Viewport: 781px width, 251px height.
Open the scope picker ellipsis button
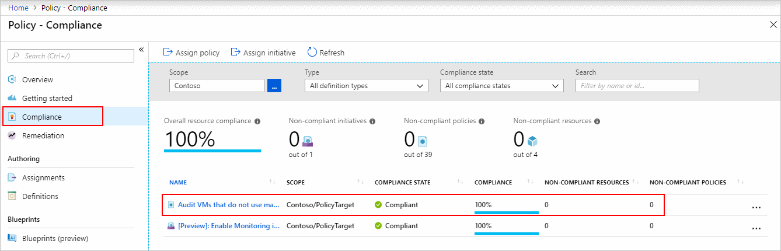click(x=274, y=86)
